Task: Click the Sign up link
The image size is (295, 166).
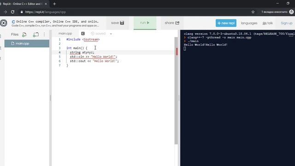Action: pyautogui.click(x=287, y=23)
